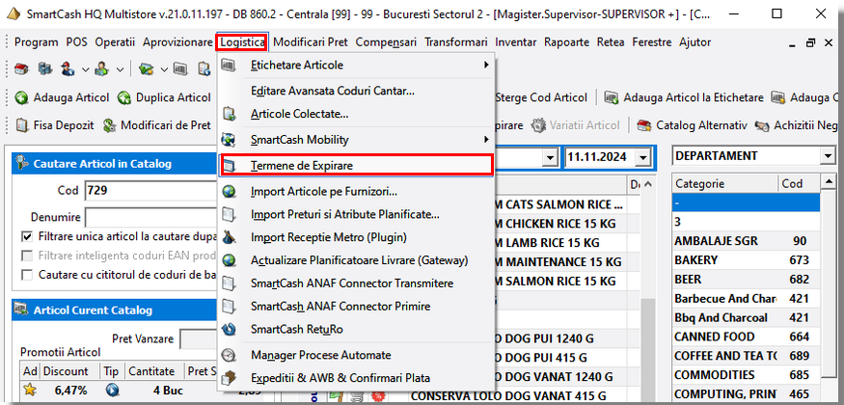844x405 pixels.
Task: Click Sterge Cod Articol toolbar button
Action: click(540, 97)
